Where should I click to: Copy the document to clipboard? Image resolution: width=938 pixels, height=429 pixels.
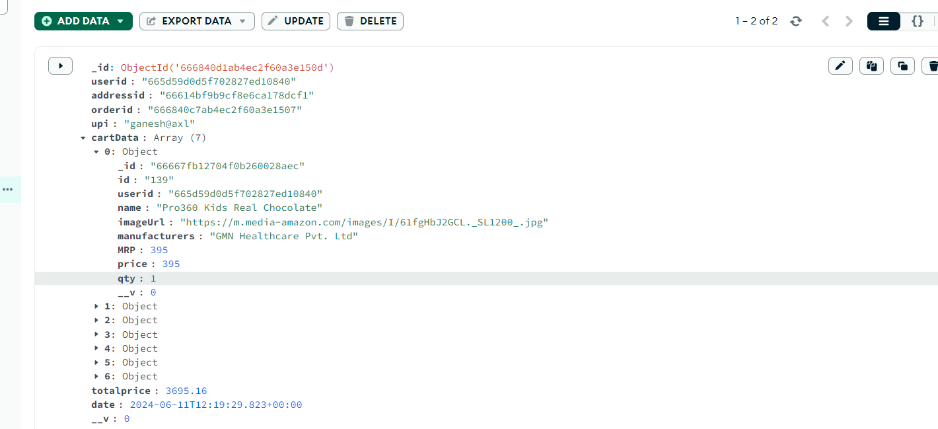click(871, 65)
